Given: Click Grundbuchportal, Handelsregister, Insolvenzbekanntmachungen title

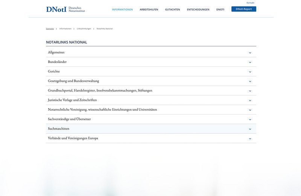Looking at the screenshot, I should click(100, 90).
